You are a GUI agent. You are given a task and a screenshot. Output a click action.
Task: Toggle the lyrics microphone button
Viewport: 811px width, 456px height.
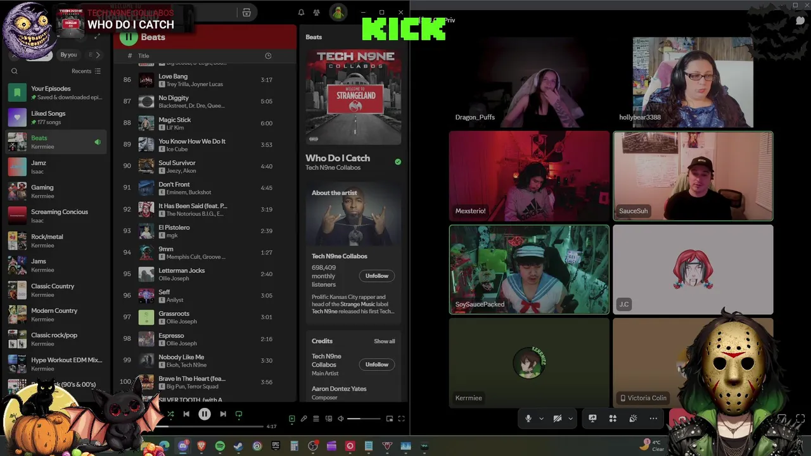pos(303,419)
